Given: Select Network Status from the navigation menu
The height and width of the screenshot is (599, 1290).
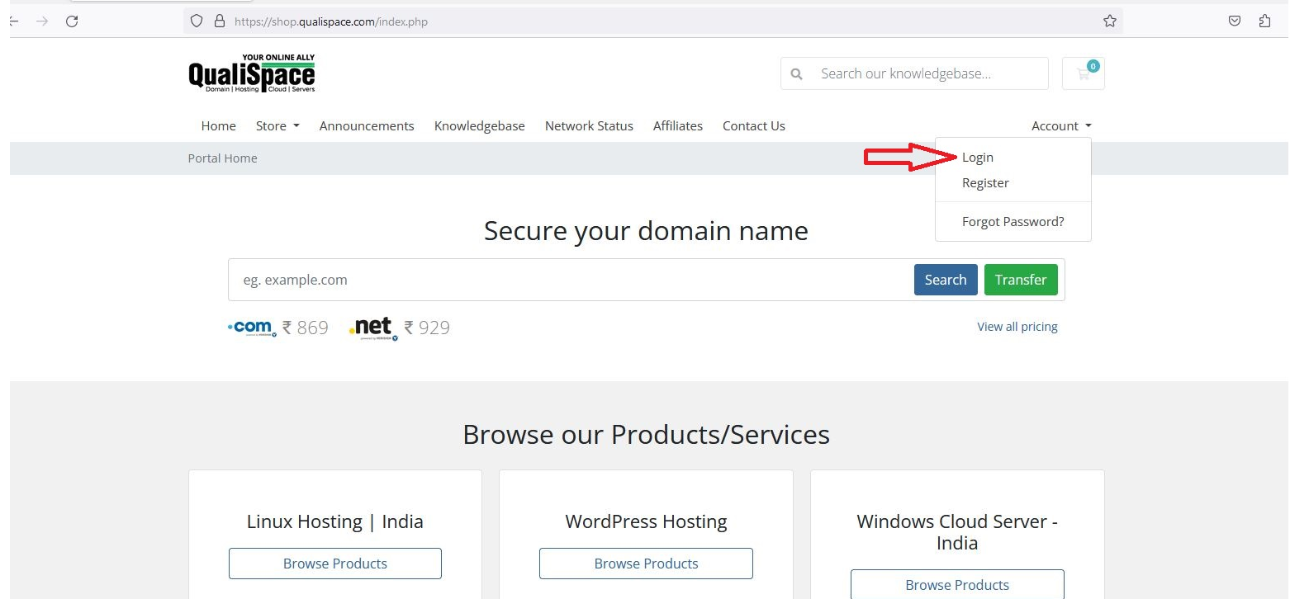Looking at the screenshot, I should tap(589, 125).
